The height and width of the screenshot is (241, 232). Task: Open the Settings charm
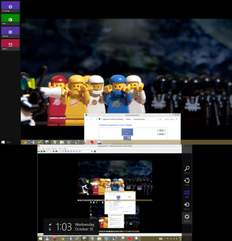[187, 218]
